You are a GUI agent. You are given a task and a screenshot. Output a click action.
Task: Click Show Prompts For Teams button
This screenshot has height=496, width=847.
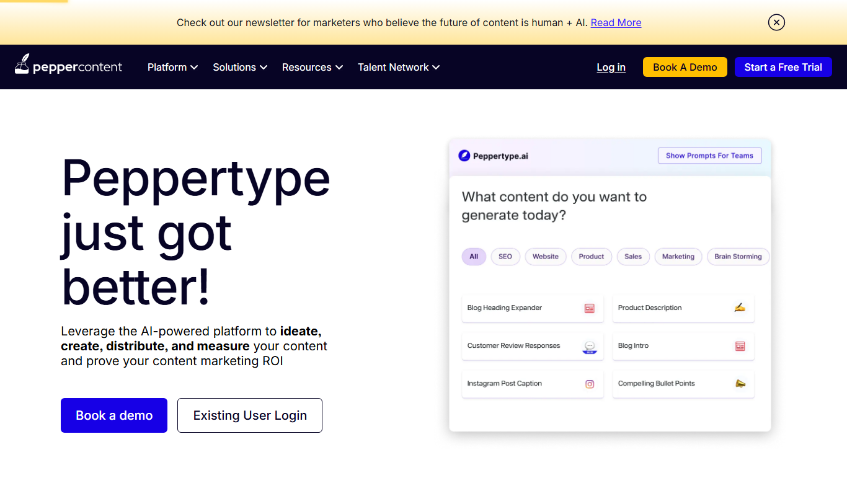[709, 156]
